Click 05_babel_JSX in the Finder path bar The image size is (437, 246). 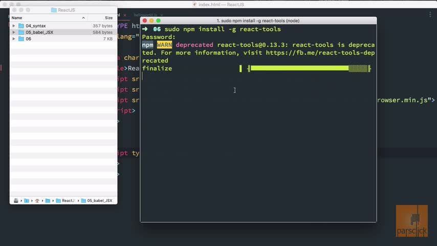pos(97,200)
